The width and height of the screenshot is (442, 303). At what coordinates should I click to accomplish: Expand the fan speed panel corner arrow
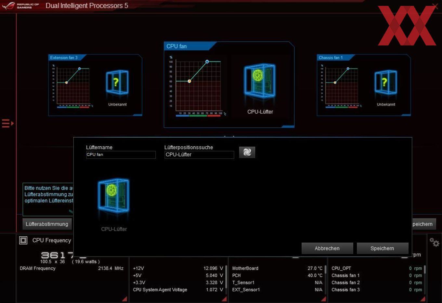(422, 299)
